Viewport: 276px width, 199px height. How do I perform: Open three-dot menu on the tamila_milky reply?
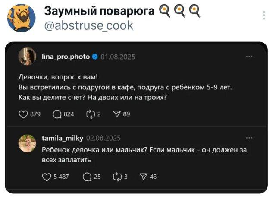[x=249, y=138]
